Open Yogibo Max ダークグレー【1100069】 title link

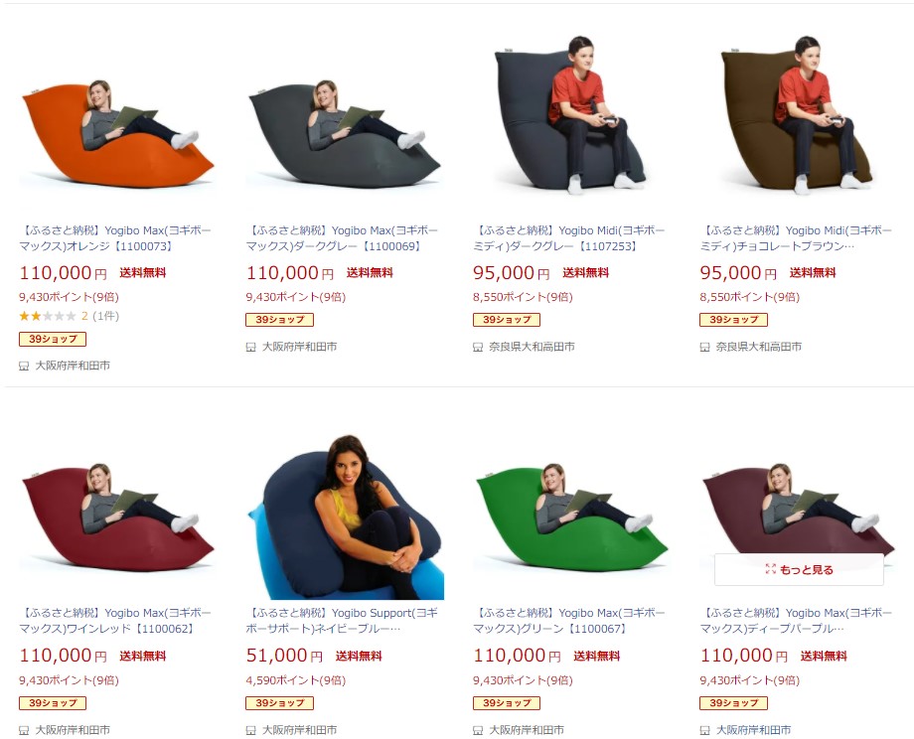(342, 238)
